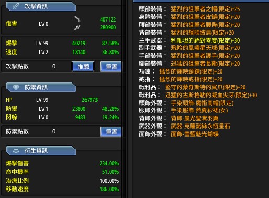This screenshot has height=198, width=269.
Task: Click the 攻擊點數 label
Action: 17,66
